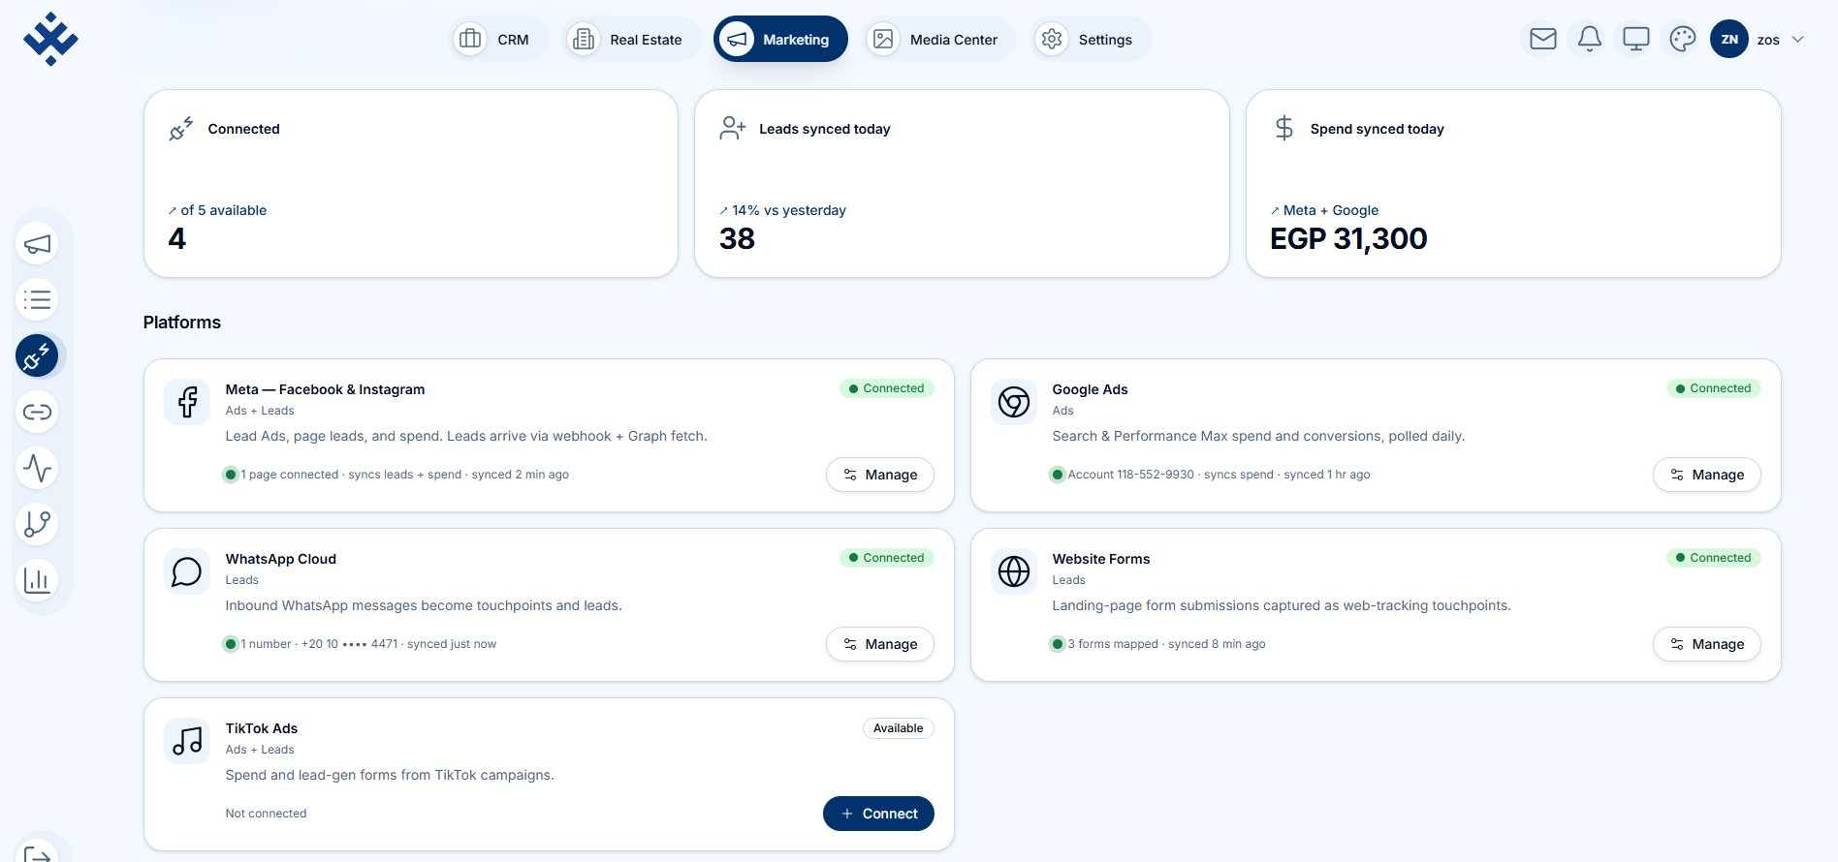Click the 'EGP 31,300' spend value
Viewport: 1838px width, 862px height.
(x=1348, y=239)
